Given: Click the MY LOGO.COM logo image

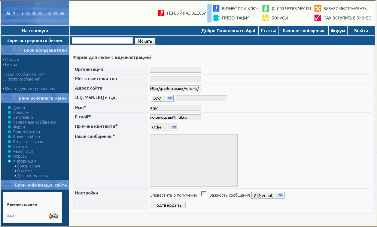Looking at the screenshot, I should pyautogui.click(x=35, y=13).
